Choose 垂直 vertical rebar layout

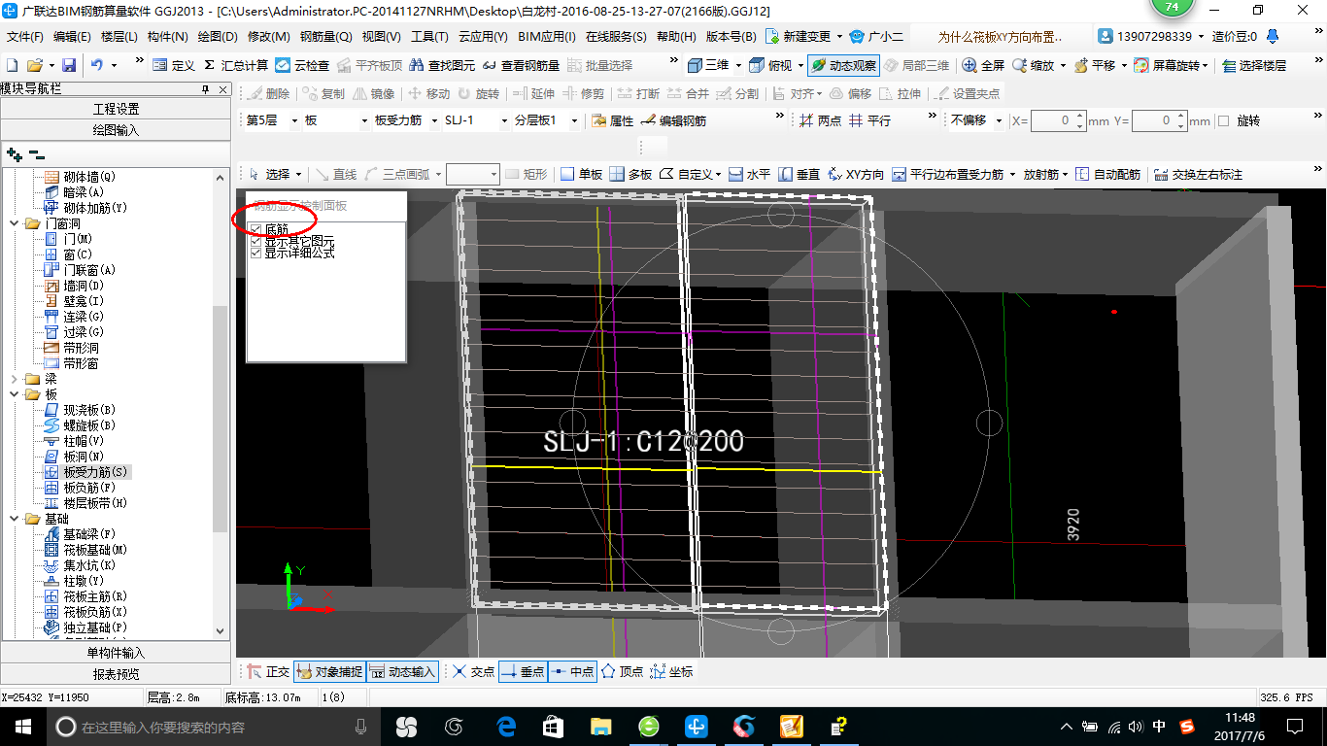click(x=800, y=175)
